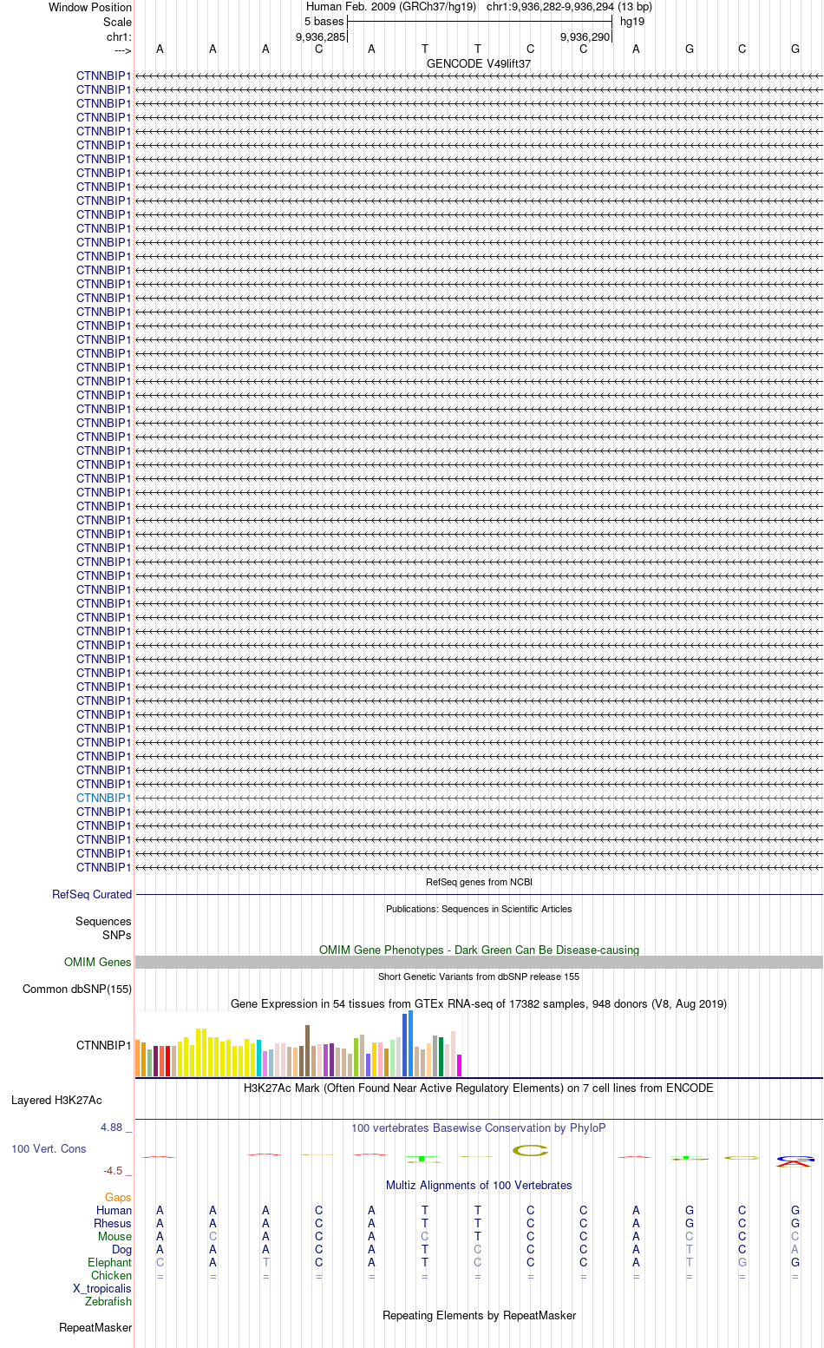Open the RefSeq Curated track label
This screenshot has height=1348, width=824.
[92, 894]
